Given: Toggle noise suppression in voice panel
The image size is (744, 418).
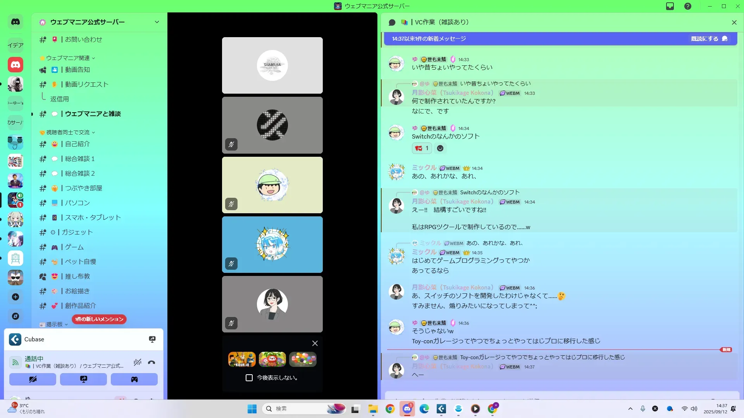Looking at the screenshot, I should 137,363.
